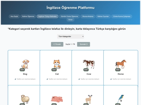This screenshot has height=105, width=141.
Task: Click the word Dog
Action: (x=25, y=74)
